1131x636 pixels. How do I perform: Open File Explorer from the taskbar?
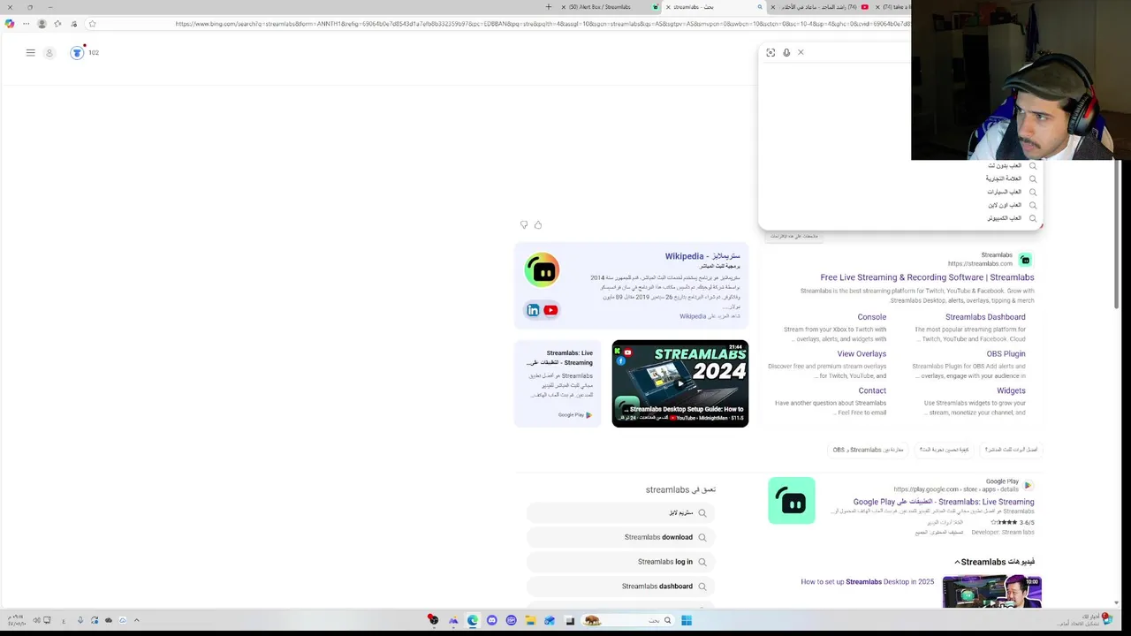tap(530, 620)
